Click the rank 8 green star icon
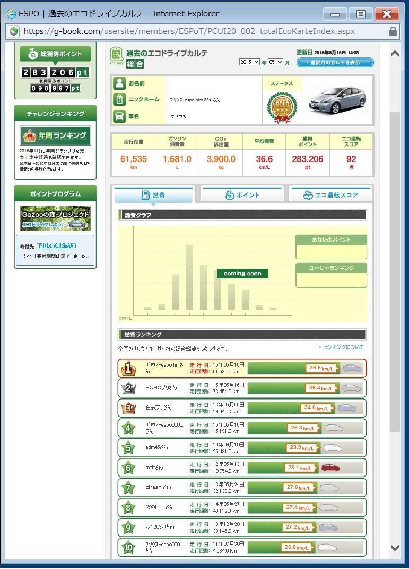 [128, 507]
